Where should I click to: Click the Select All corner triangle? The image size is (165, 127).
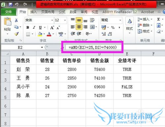6,54
